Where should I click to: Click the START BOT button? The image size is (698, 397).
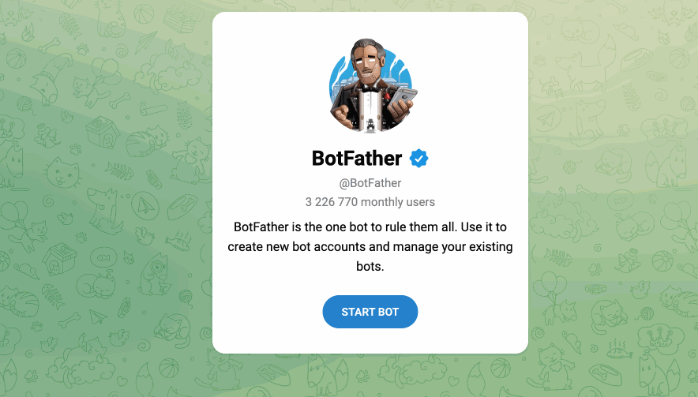pyautogui.click(x=370, y=312)
